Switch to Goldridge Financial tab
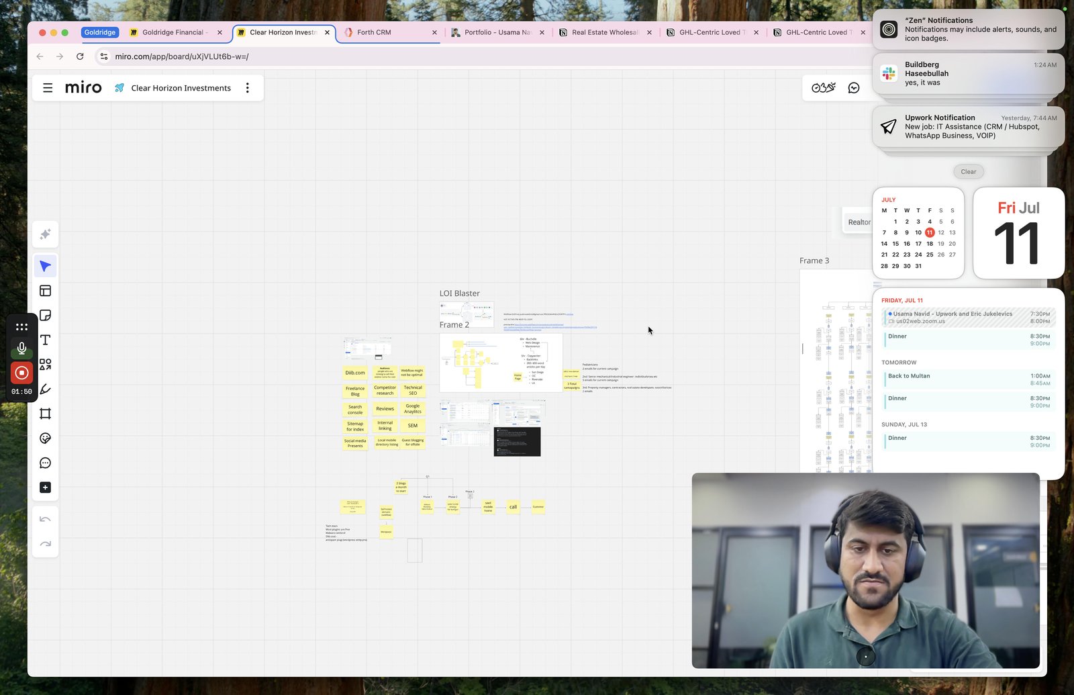 coord(175,32)
